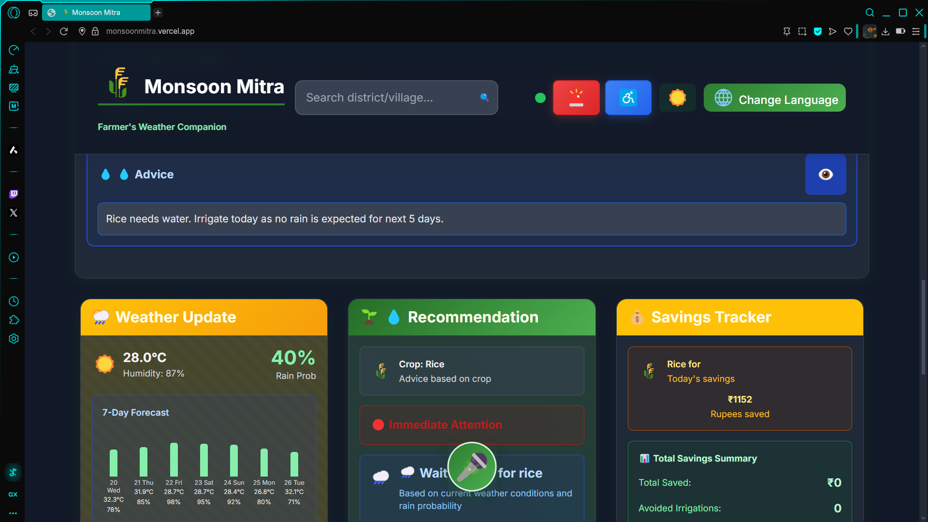Select the Monsoon Mitra browser tab
The image size is (928, 522).
pos(96,13)
